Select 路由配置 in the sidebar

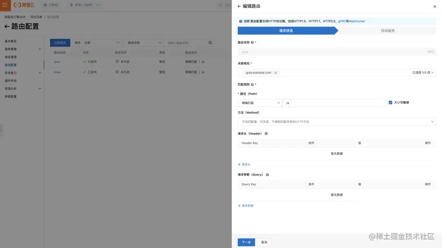point(11,65)
